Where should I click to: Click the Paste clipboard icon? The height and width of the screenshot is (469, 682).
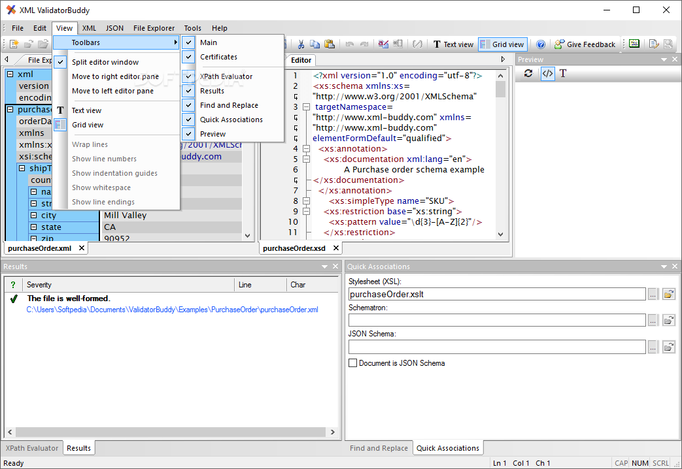(330, 44)
